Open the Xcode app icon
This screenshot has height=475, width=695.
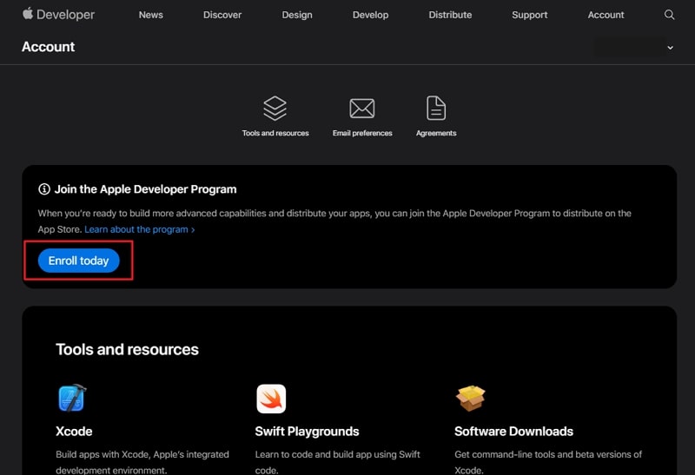coord(72,398)
